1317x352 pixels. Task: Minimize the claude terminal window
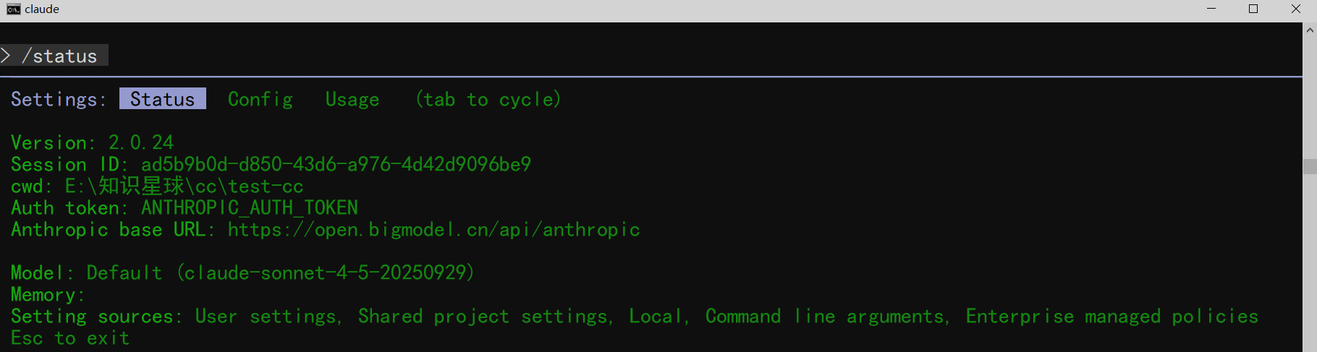pos(1211,9)
